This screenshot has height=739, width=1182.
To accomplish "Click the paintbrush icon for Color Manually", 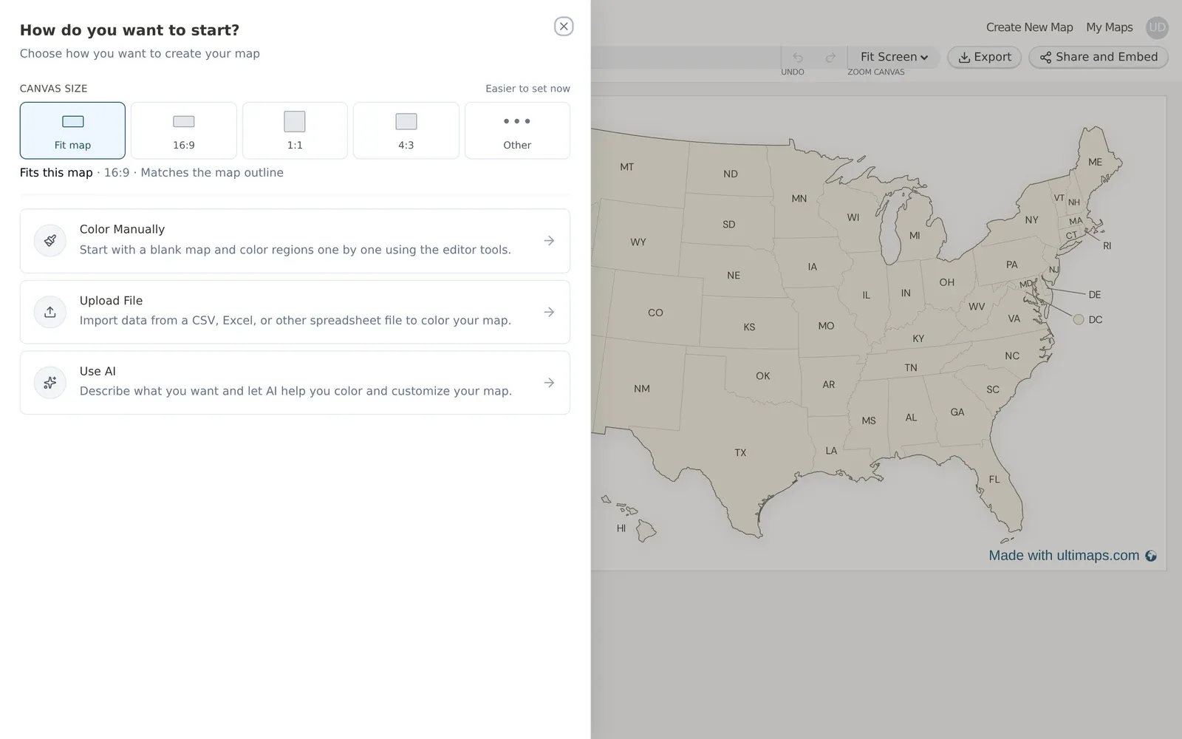I will click(x=50, y=241).
